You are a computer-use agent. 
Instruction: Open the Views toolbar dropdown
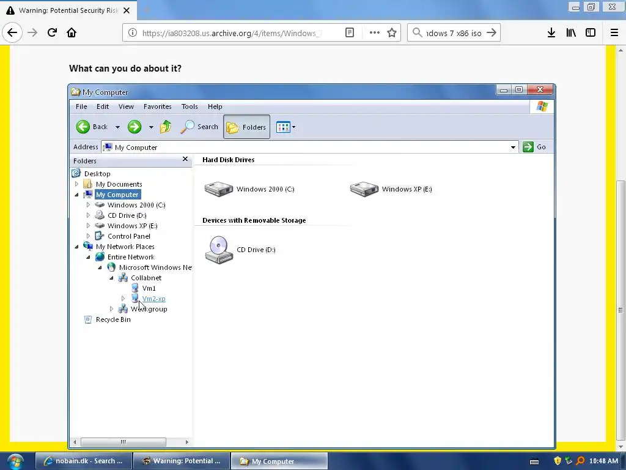pos(286,127)
